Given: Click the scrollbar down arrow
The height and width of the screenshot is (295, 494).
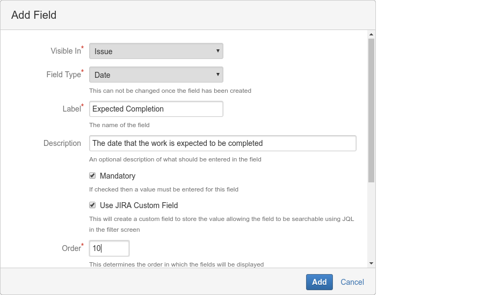Looking at the screenshot, I should click(x=371, y=263).
